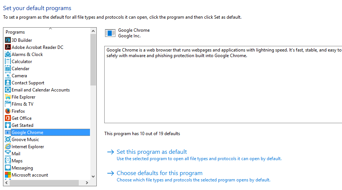Click the Contact Support icon
The width and height of the screenshot is (342, 190).
[x=8, y=83]
